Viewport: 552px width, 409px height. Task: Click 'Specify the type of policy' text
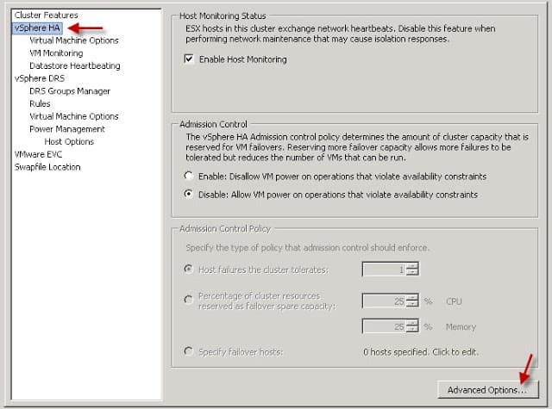(x=307, y=248)
